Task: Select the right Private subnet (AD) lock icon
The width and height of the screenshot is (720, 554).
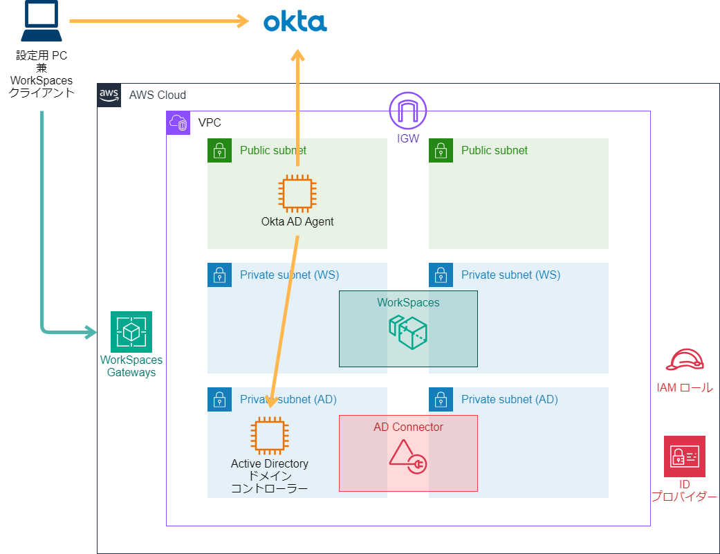Action: (x=441, y=399)
